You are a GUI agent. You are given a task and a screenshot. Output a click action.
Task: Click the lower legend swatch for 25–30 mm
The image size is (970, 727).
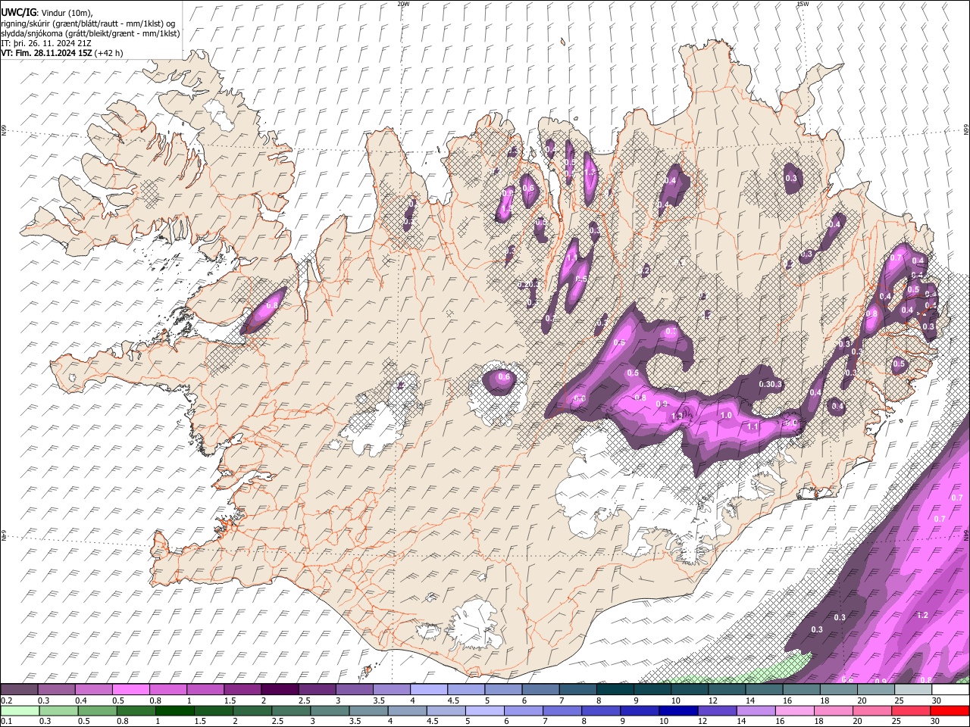[911, 711]
